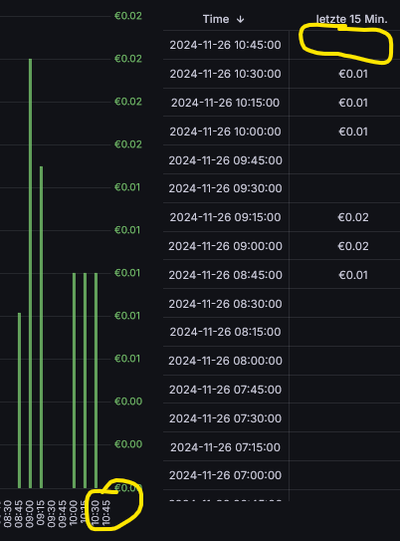The height and width of the screenshot is (541, 400).
Task: Click the short green bar at 08:45
Action: pos(19,401)
